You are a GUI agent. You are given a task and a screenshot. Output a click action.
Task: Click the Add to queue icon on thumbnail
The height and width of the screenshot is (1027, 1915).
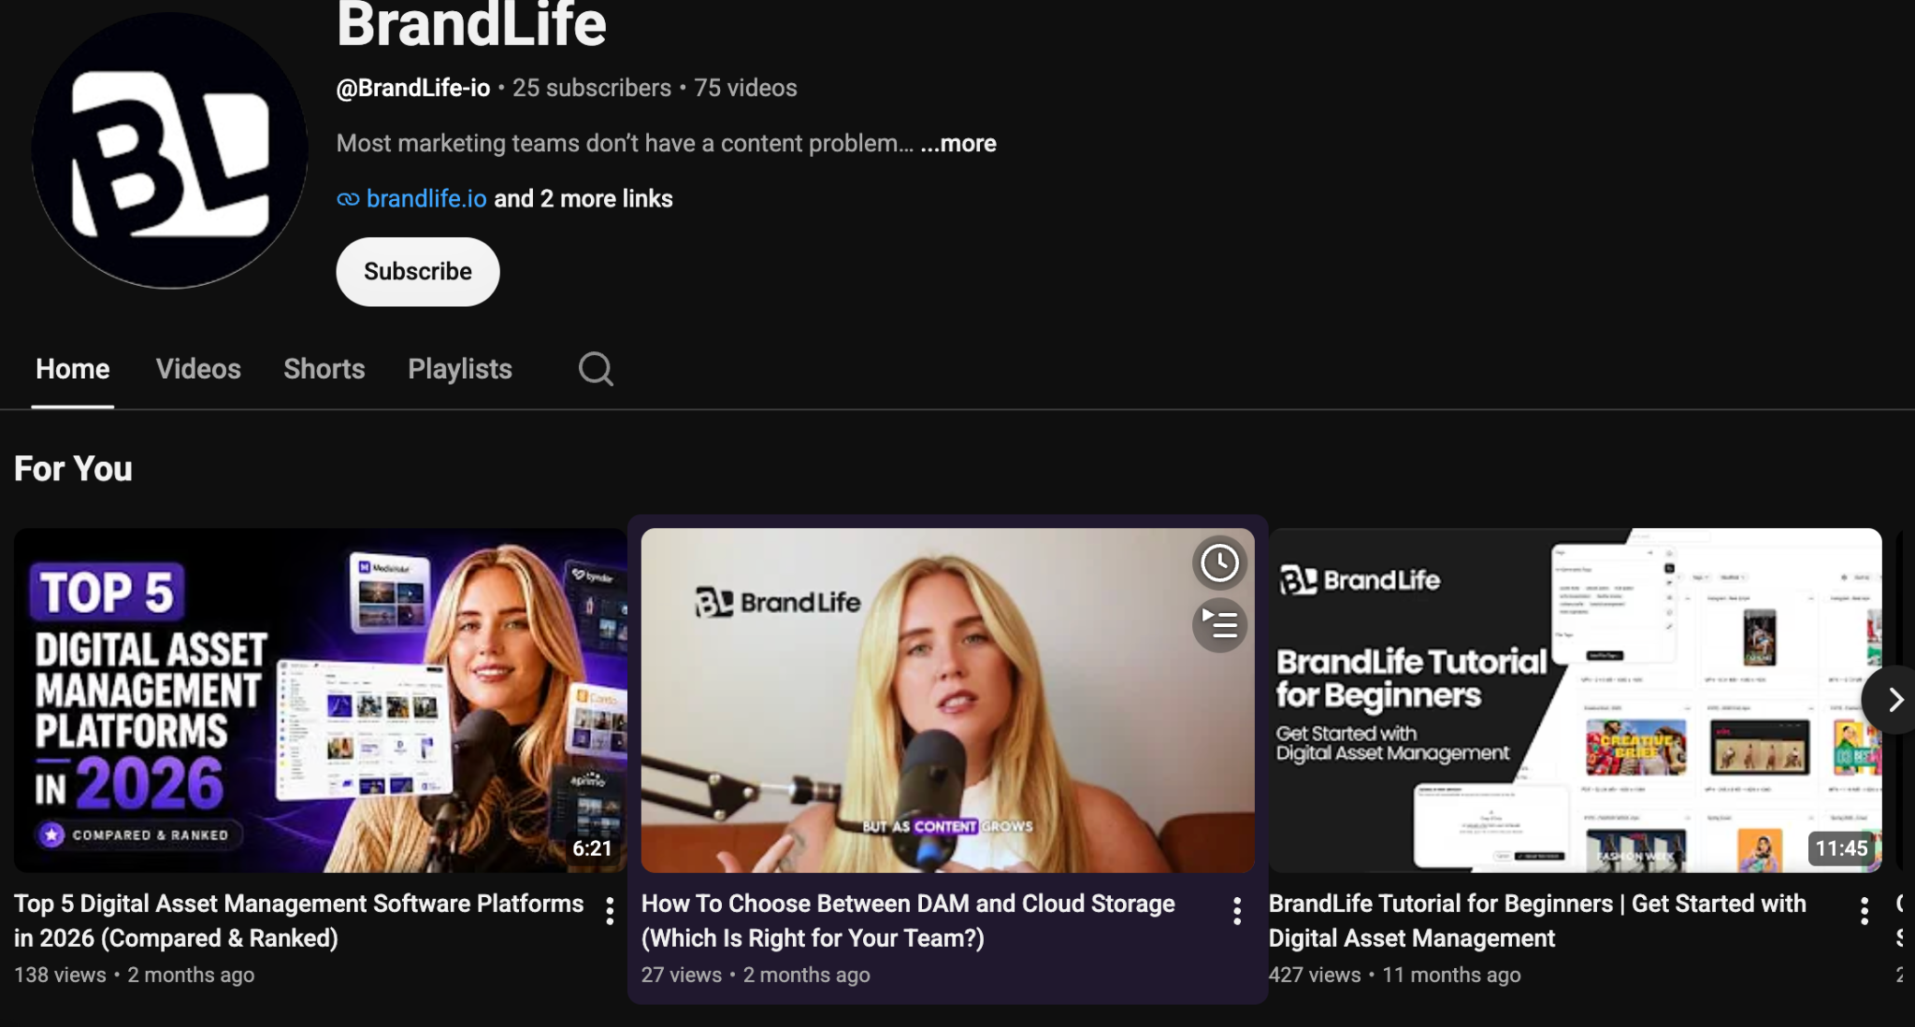tap(1219, 624)
